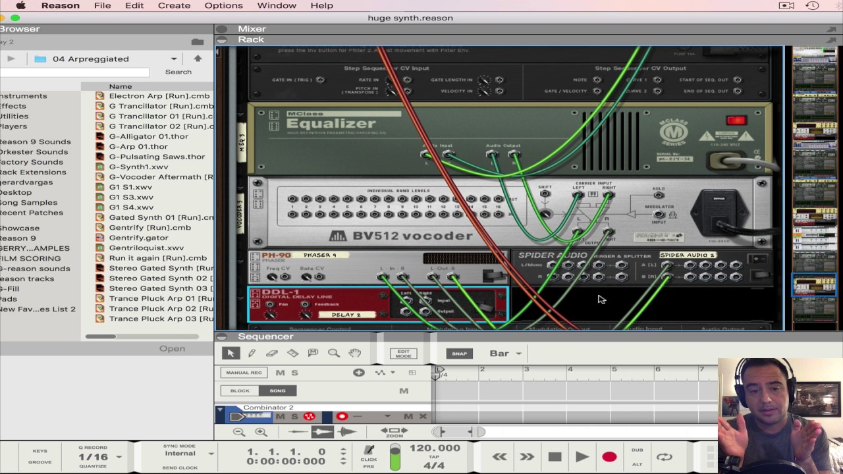Open the Bar snap value dropdown

pyautogui.click(x=518, y=354)
